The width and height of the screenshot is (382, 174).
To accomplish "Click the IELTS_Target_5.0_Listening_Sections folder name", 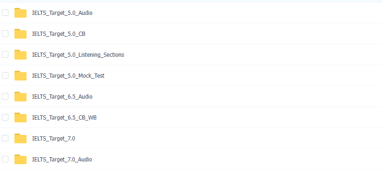I will coord(78,55).
